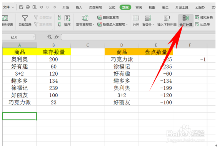This screenshot has width=217, height=148.
Task: Click 插入下拉列表 insert dropdown list
Action: coord(167,21)
